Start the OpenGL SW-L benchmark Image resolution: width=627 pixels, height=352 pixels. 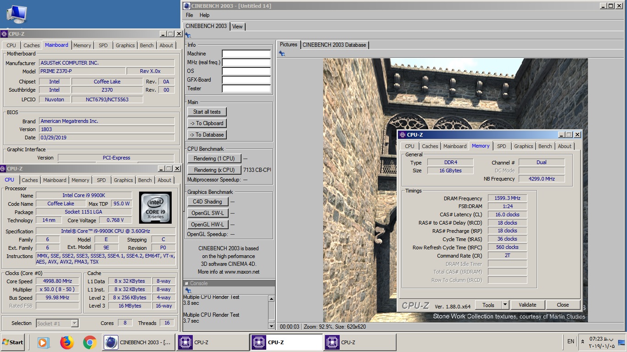point(207,213)
